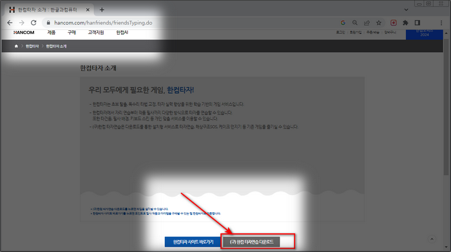Click the padlock site info icon

(48, 22)
